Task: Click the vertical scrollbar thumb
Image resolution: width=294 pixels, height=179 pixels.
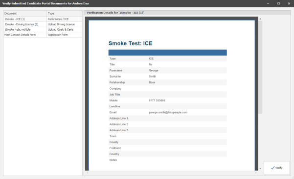Action: coord(260,67)
